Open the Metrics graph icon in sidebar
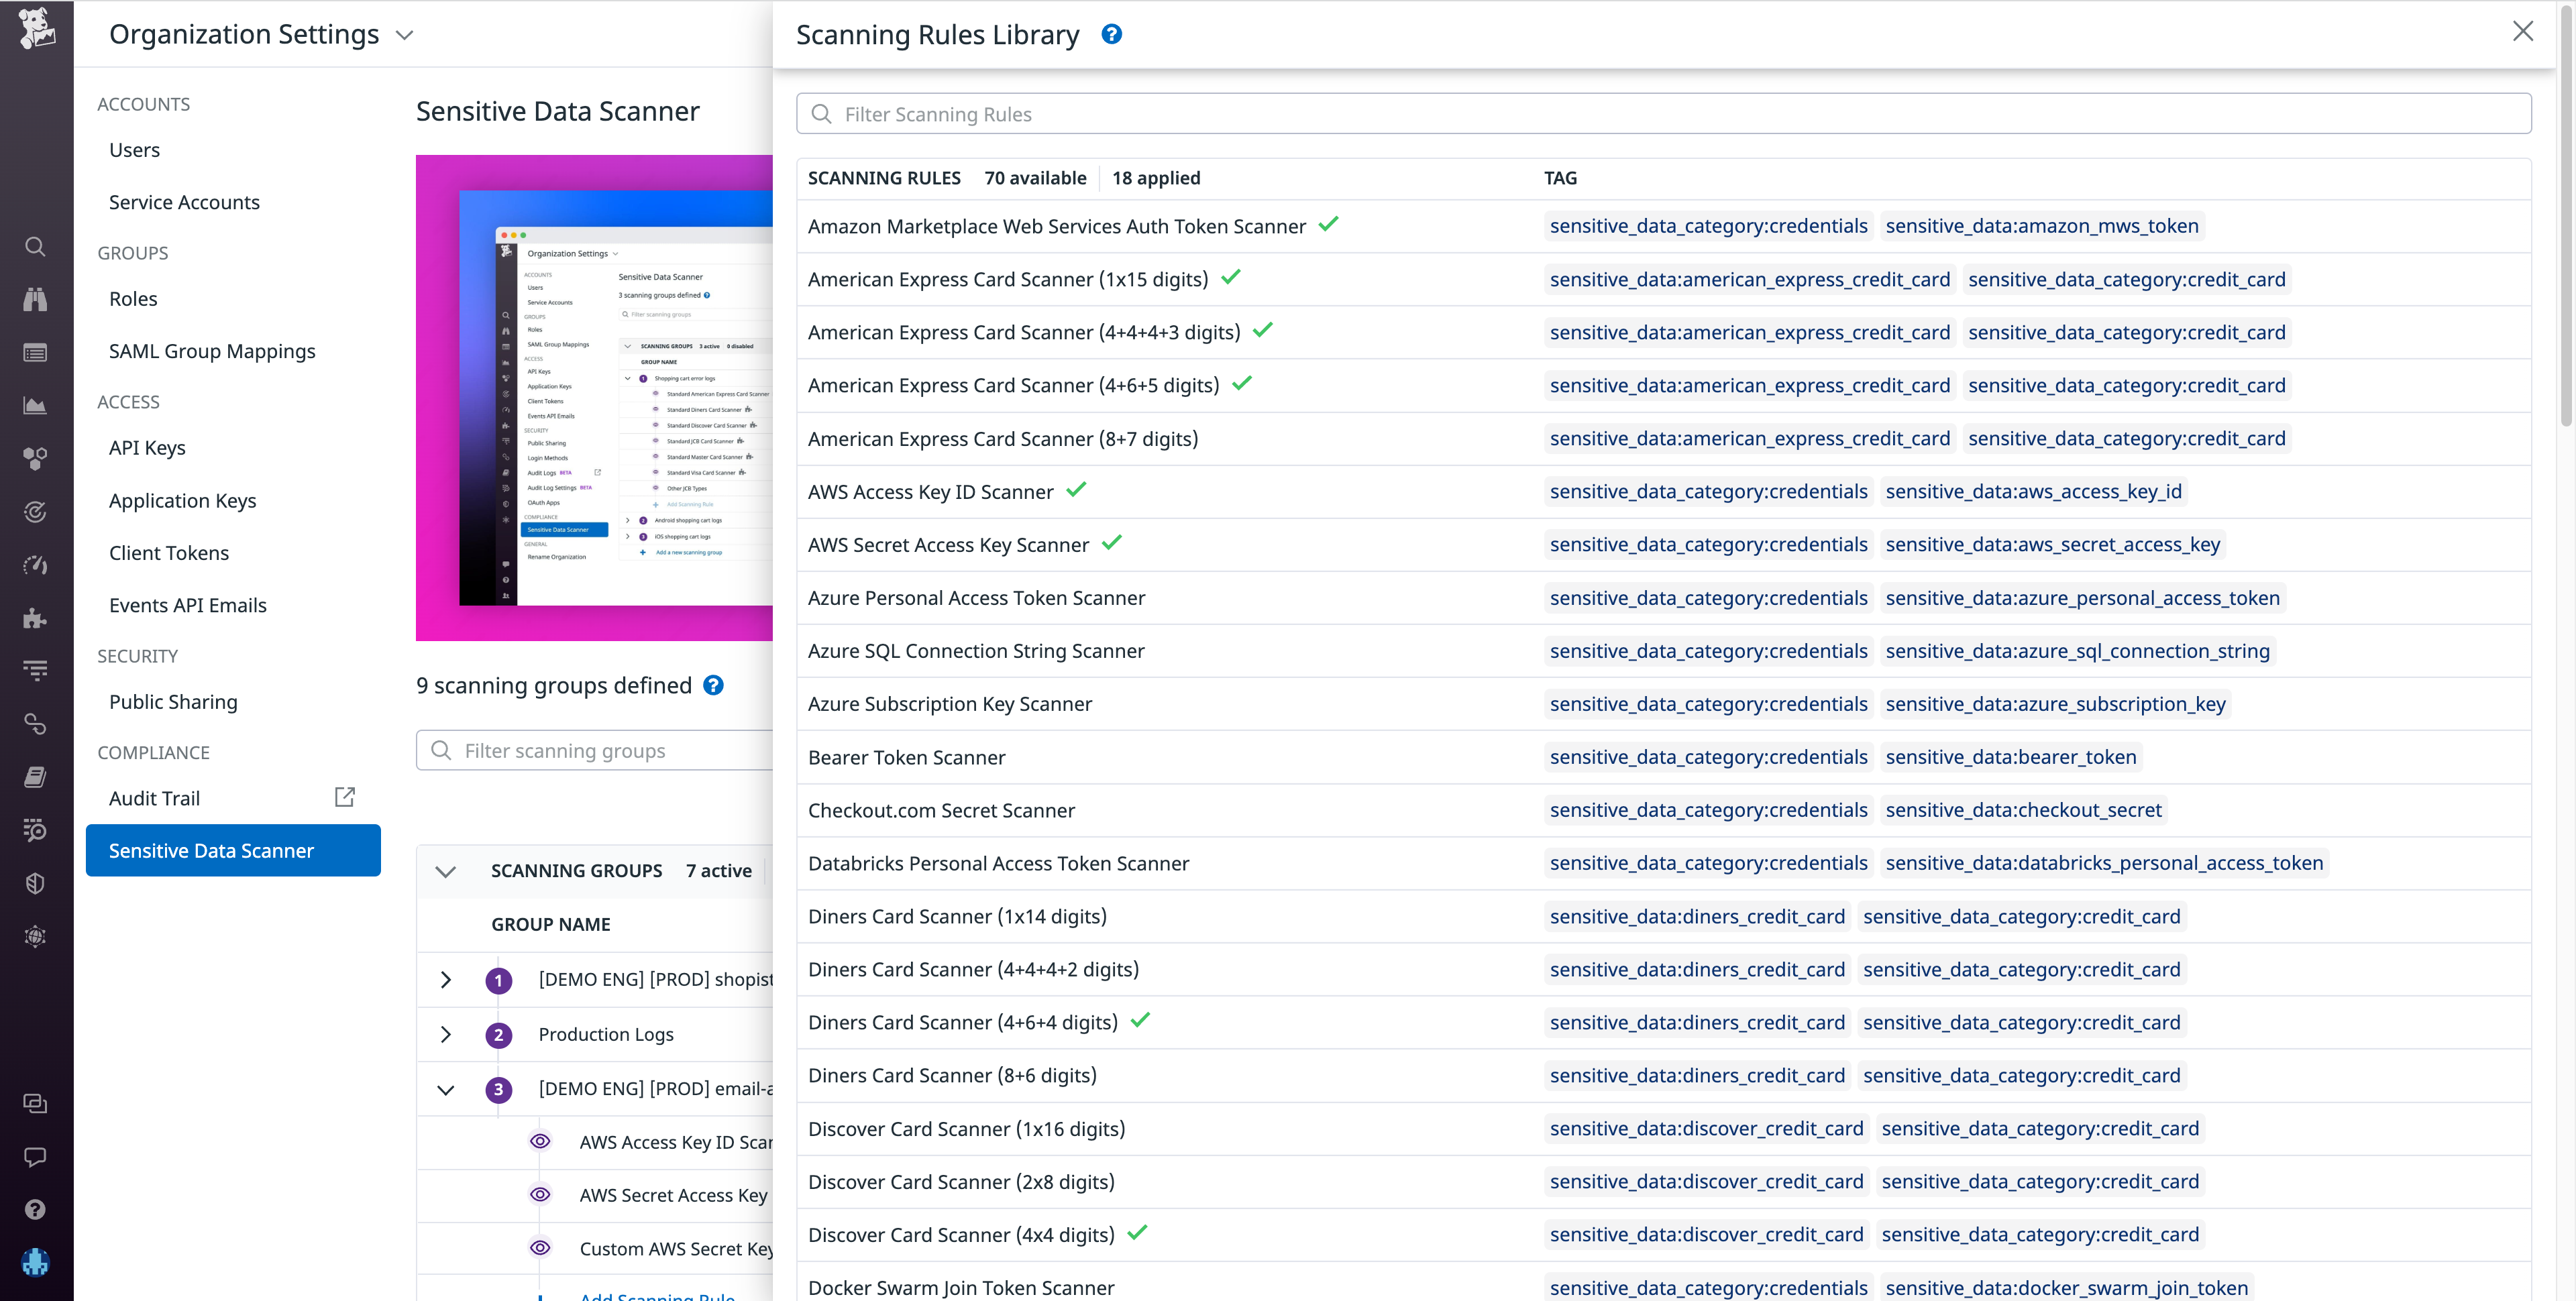Viewport: 2576px width, 1301px height. click(35, 406)
